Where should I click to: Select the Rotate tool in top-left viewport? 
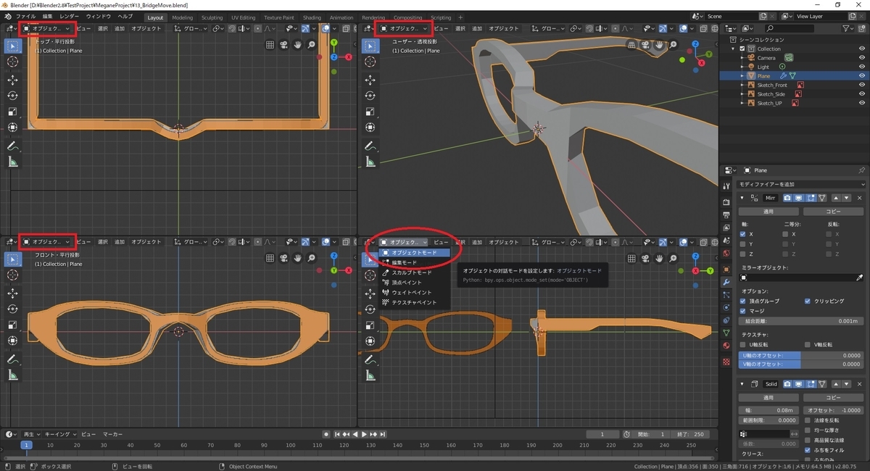pos(12,96)
